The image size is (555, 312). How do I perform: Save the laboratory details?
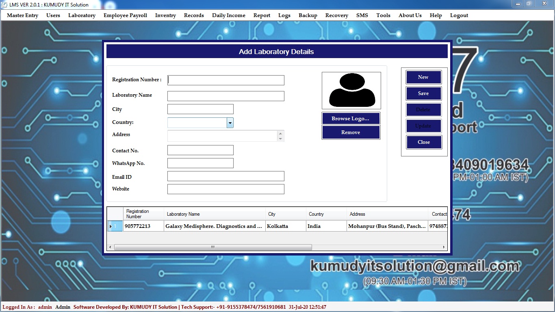(423, 93)
